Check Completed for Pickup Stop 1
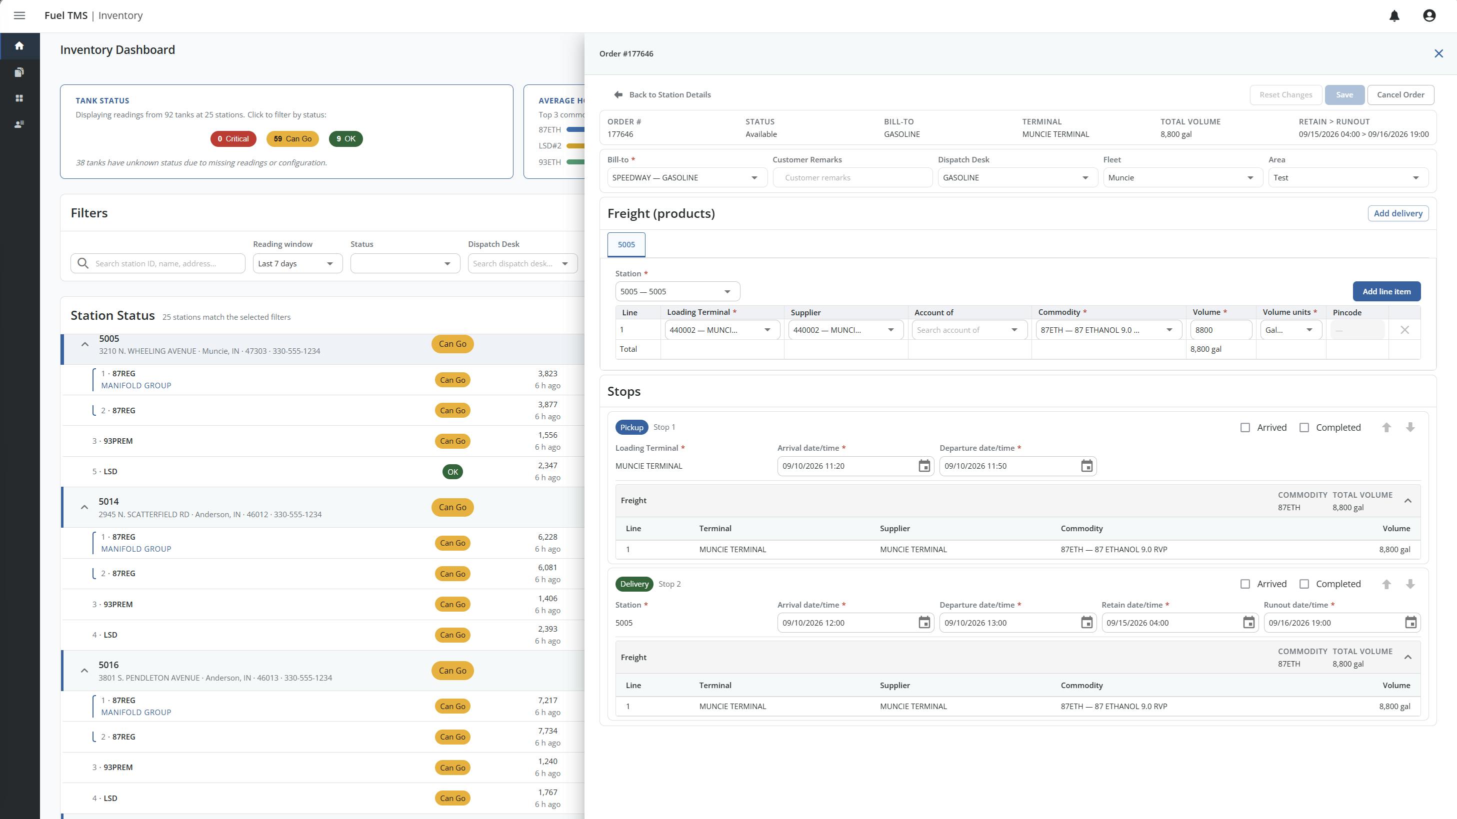The image size is (1457, 819). [1303, 428]
